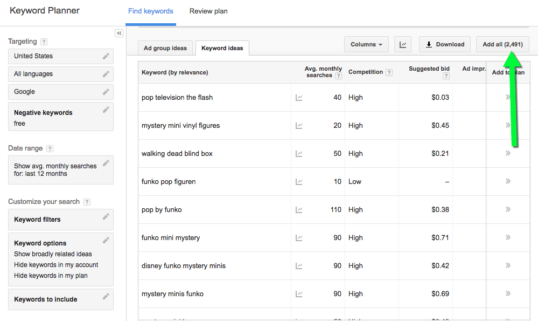Select keyword funko pop figuren

point(169,182)
